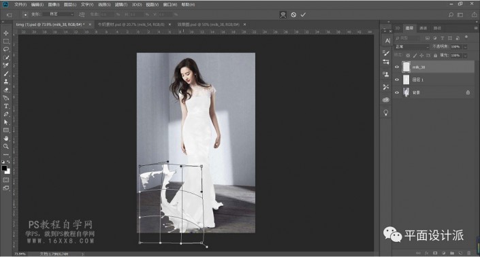Select the Clone Stamp tool

click(x=6, y=82)
